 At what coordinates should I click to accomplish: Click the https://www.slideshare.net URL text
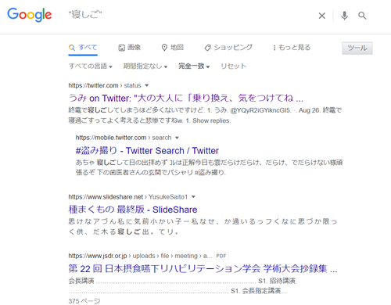[x=128, y=197]
